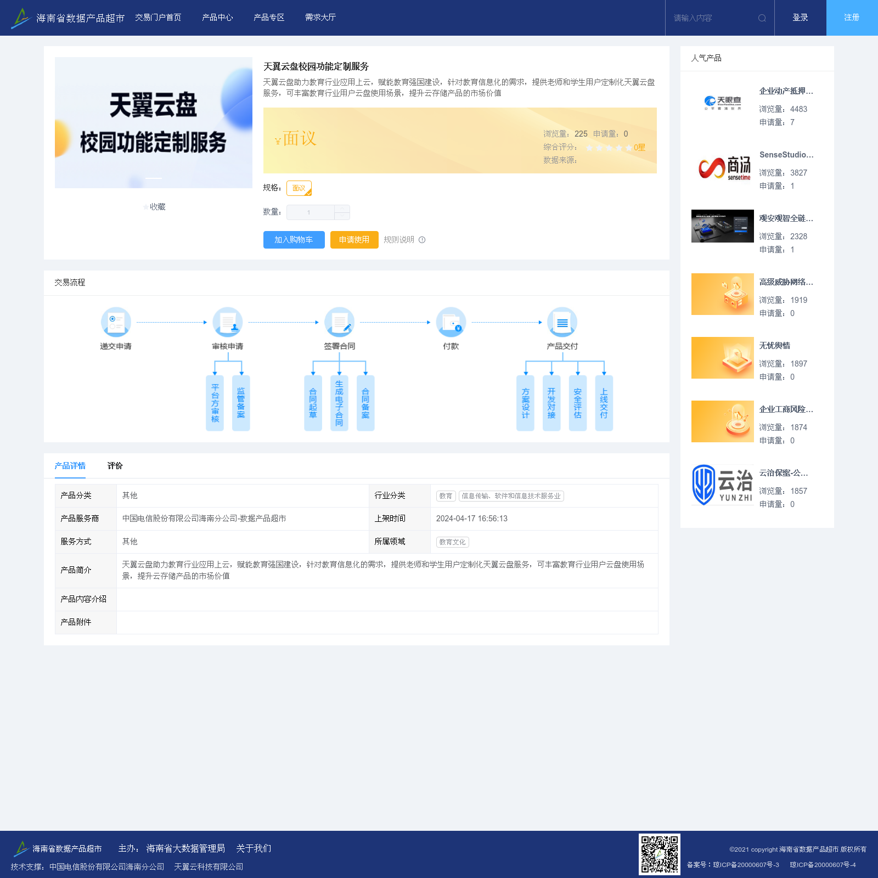The image size is (878, 878).
Task: Click the rating stars in price banner
Action: 609,148
